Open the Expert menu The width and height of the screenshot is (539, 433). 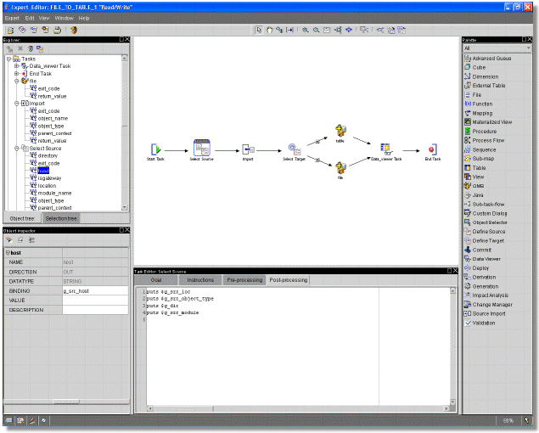tap(12, 18)
